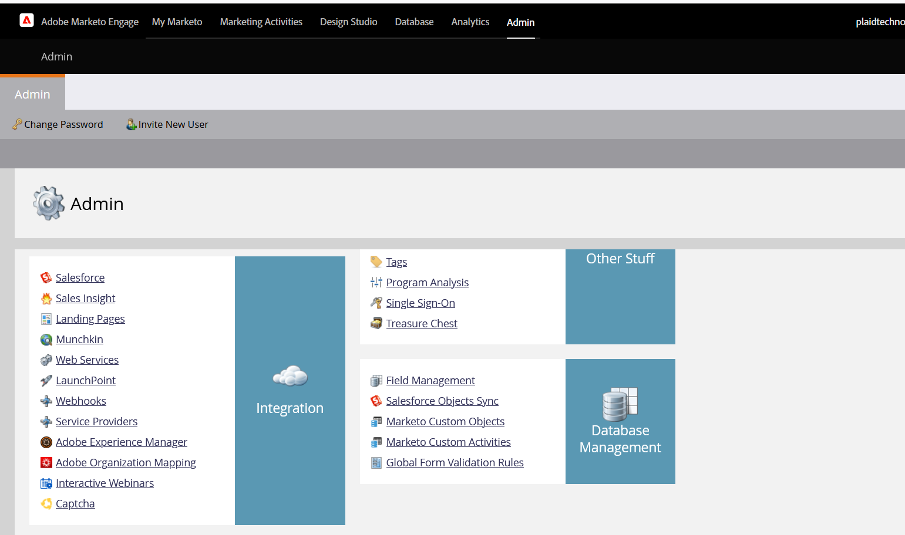Image resolution: width=905 pixels, height=535 pixels.
Task: Click Change Password button
Action: (x=58, y=124)
